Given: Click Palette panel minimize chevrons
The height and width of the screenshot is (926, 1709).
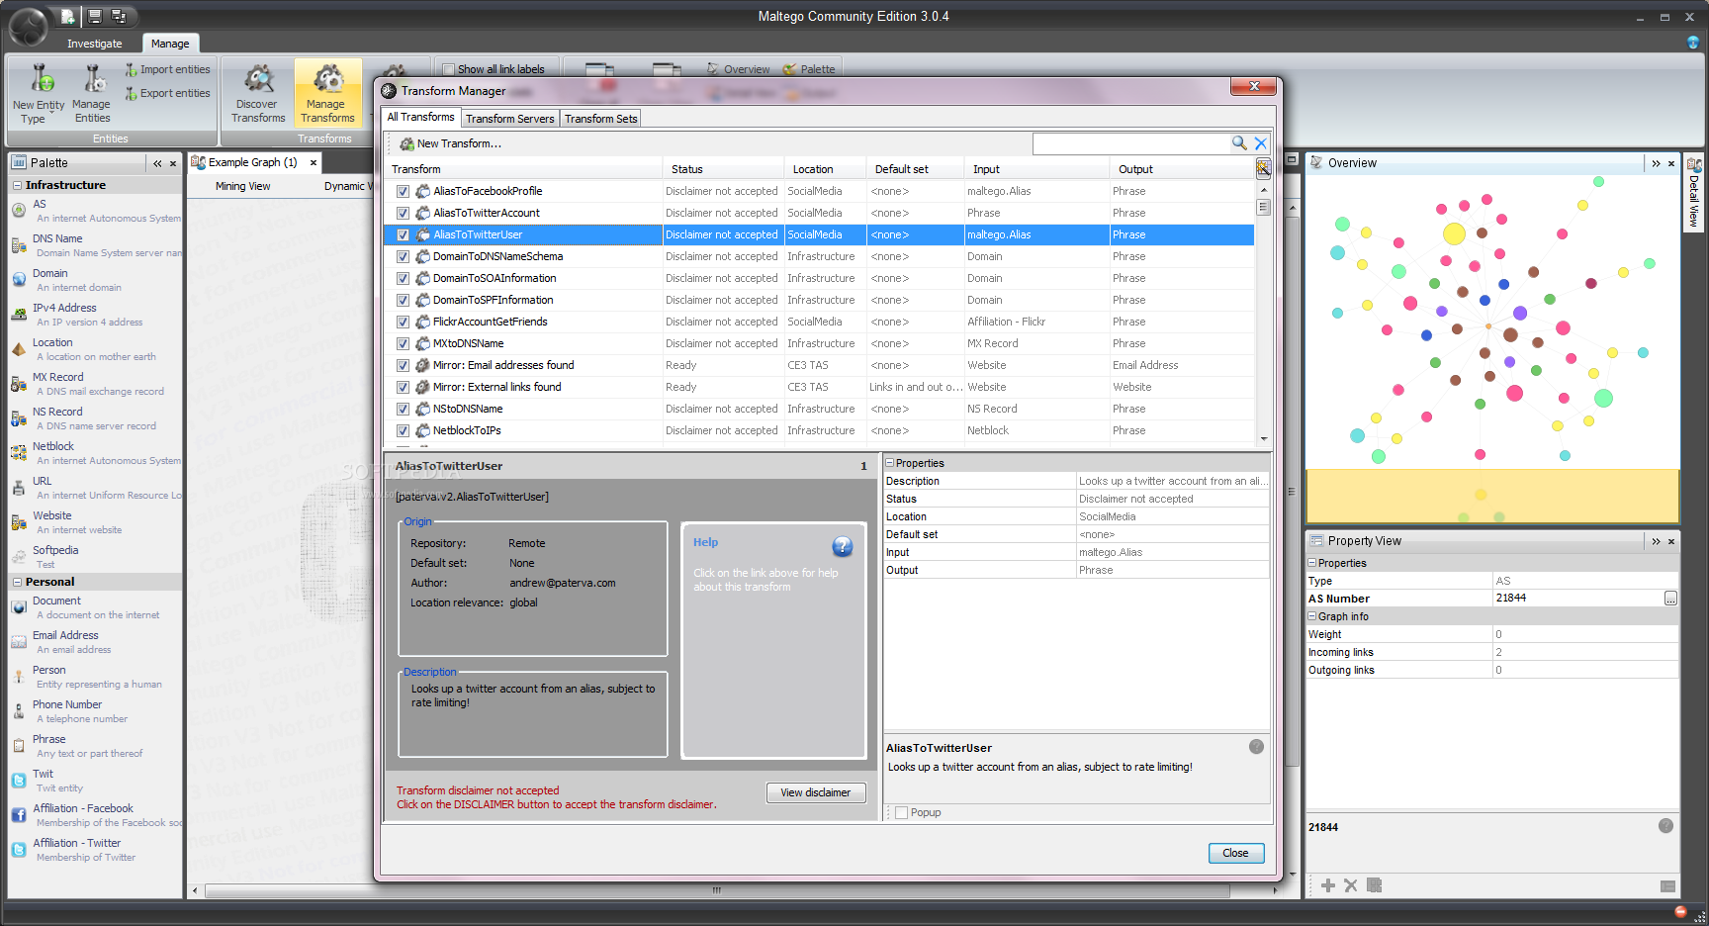Looking at the screenshot, I should 157,163.
